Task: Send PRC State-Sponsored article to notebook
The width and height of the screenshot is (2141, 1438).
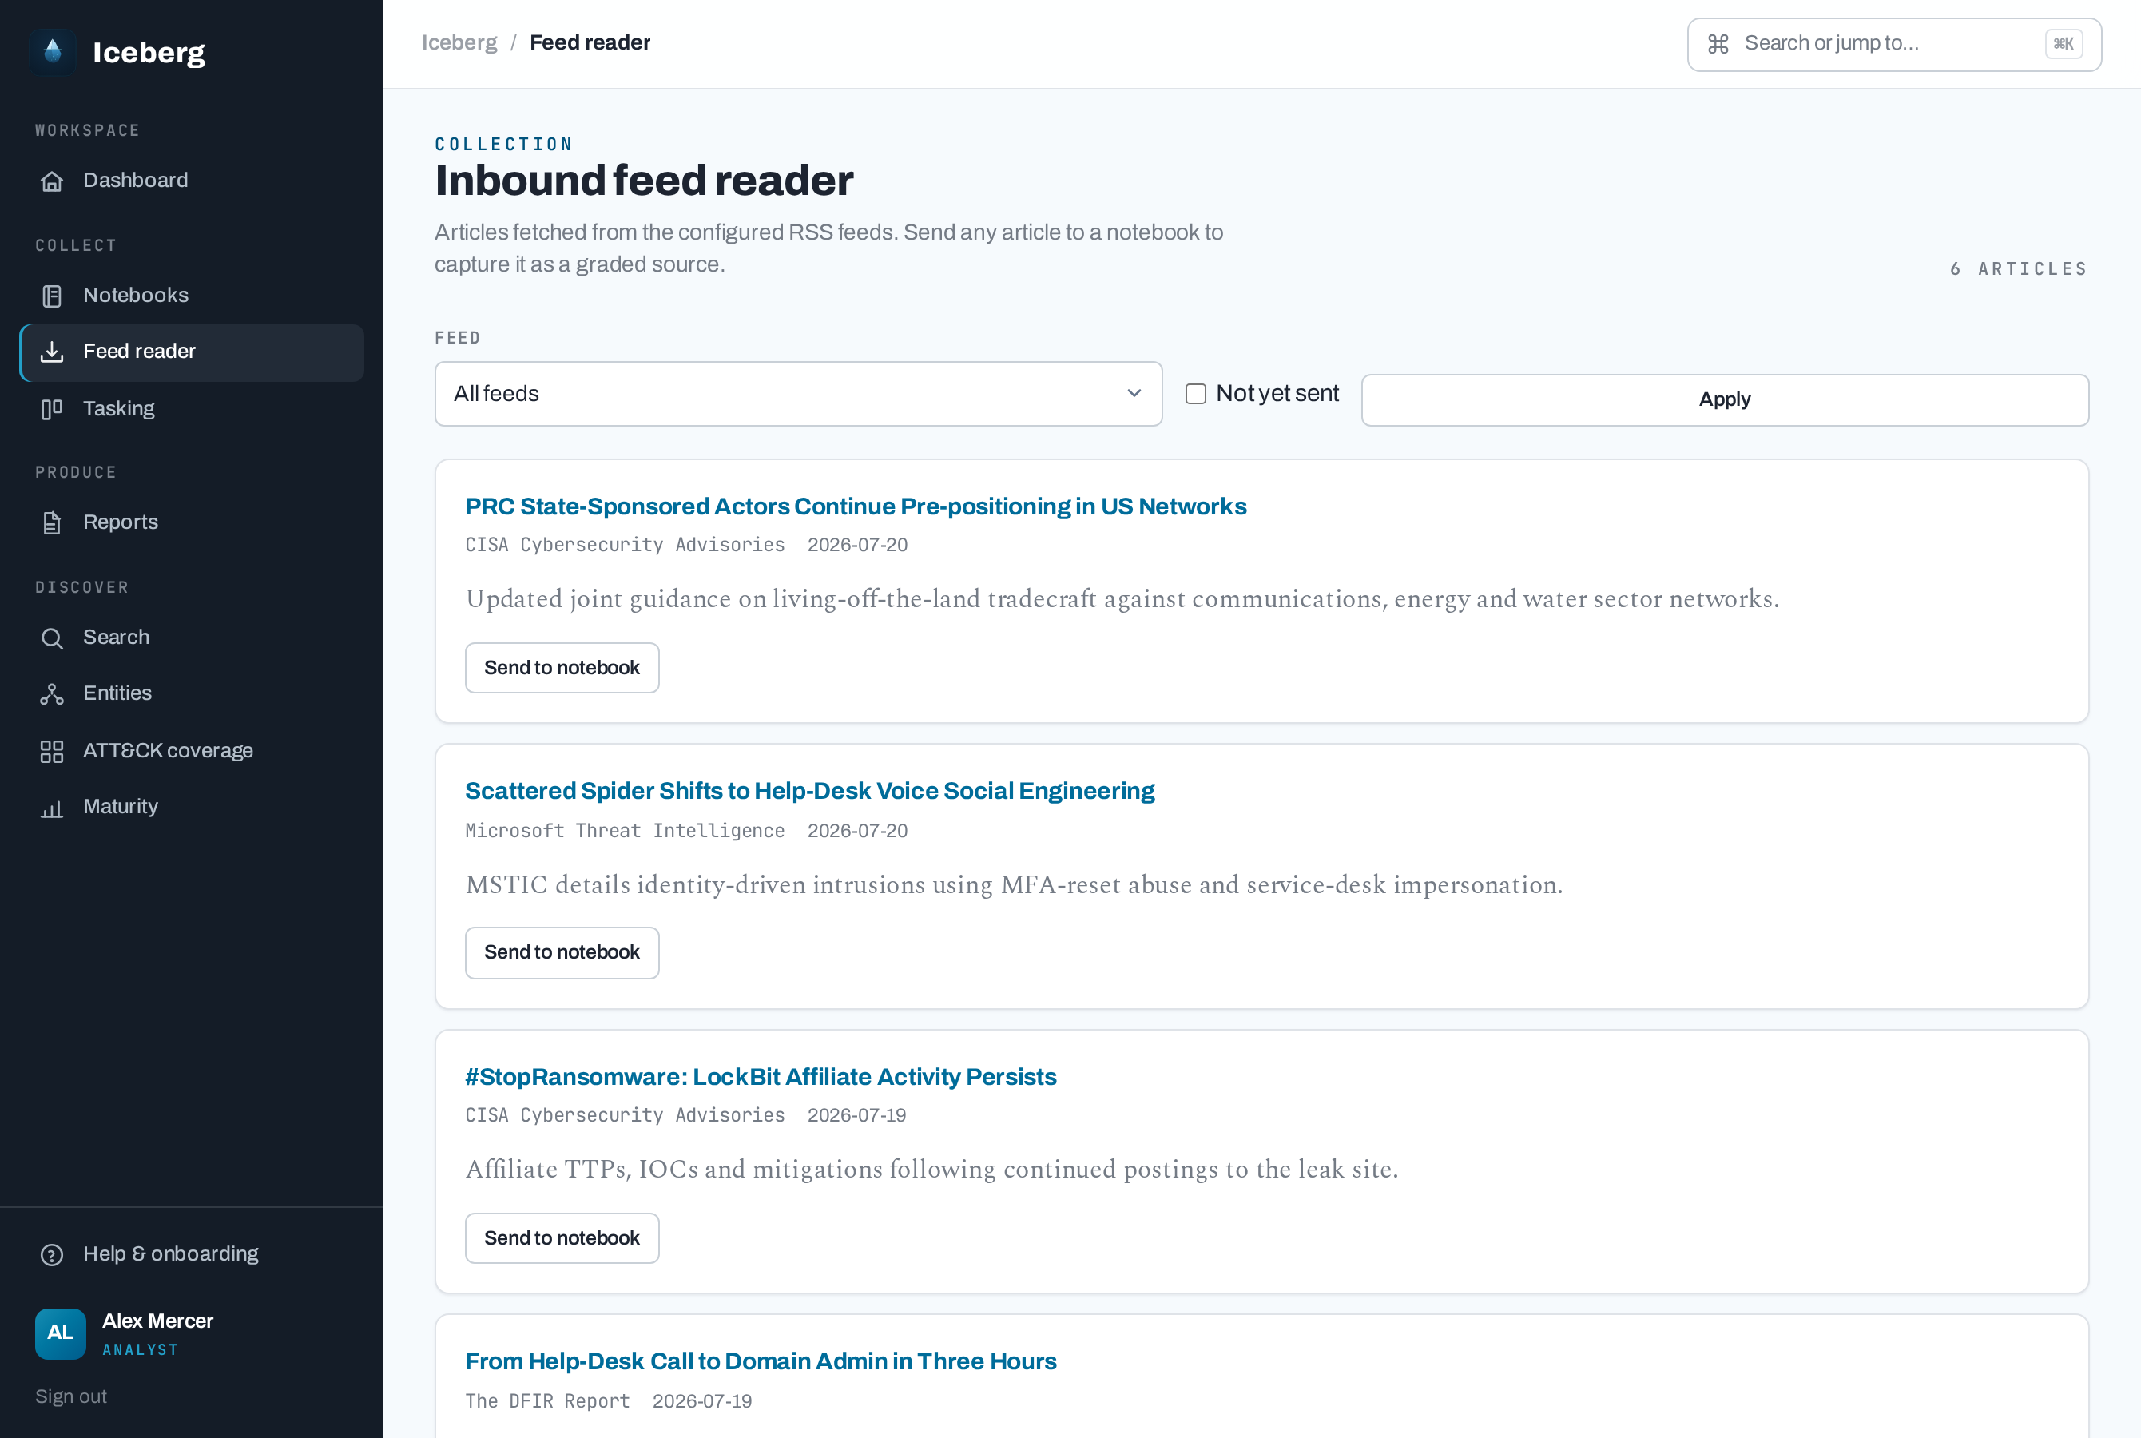Action: click(562, 668)
